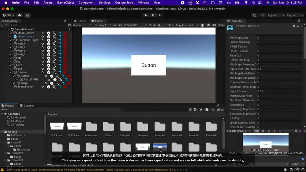
Task: Open the Layers dropdown
Action: 276,15
